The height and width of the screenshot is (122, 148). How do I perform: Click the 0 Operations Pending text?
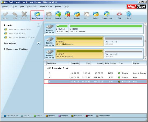16,49
